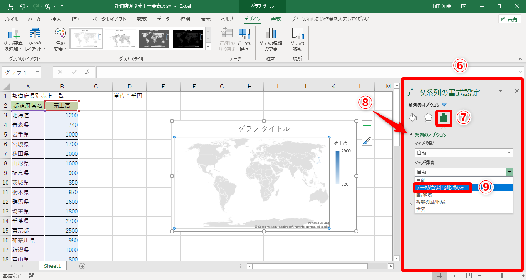
Task: Open ribbon display options in the title bar
Action: coord(464,6)
